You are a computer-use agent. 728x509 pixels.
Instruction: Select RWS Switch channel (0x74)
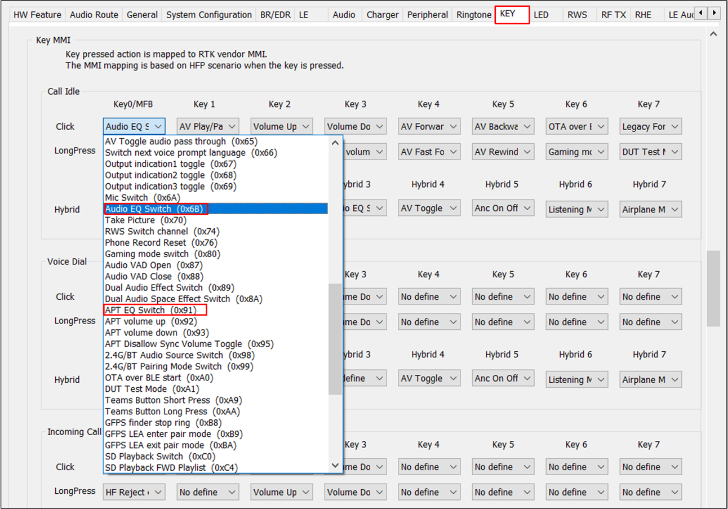pyautogui.click(x=216, y=231)
